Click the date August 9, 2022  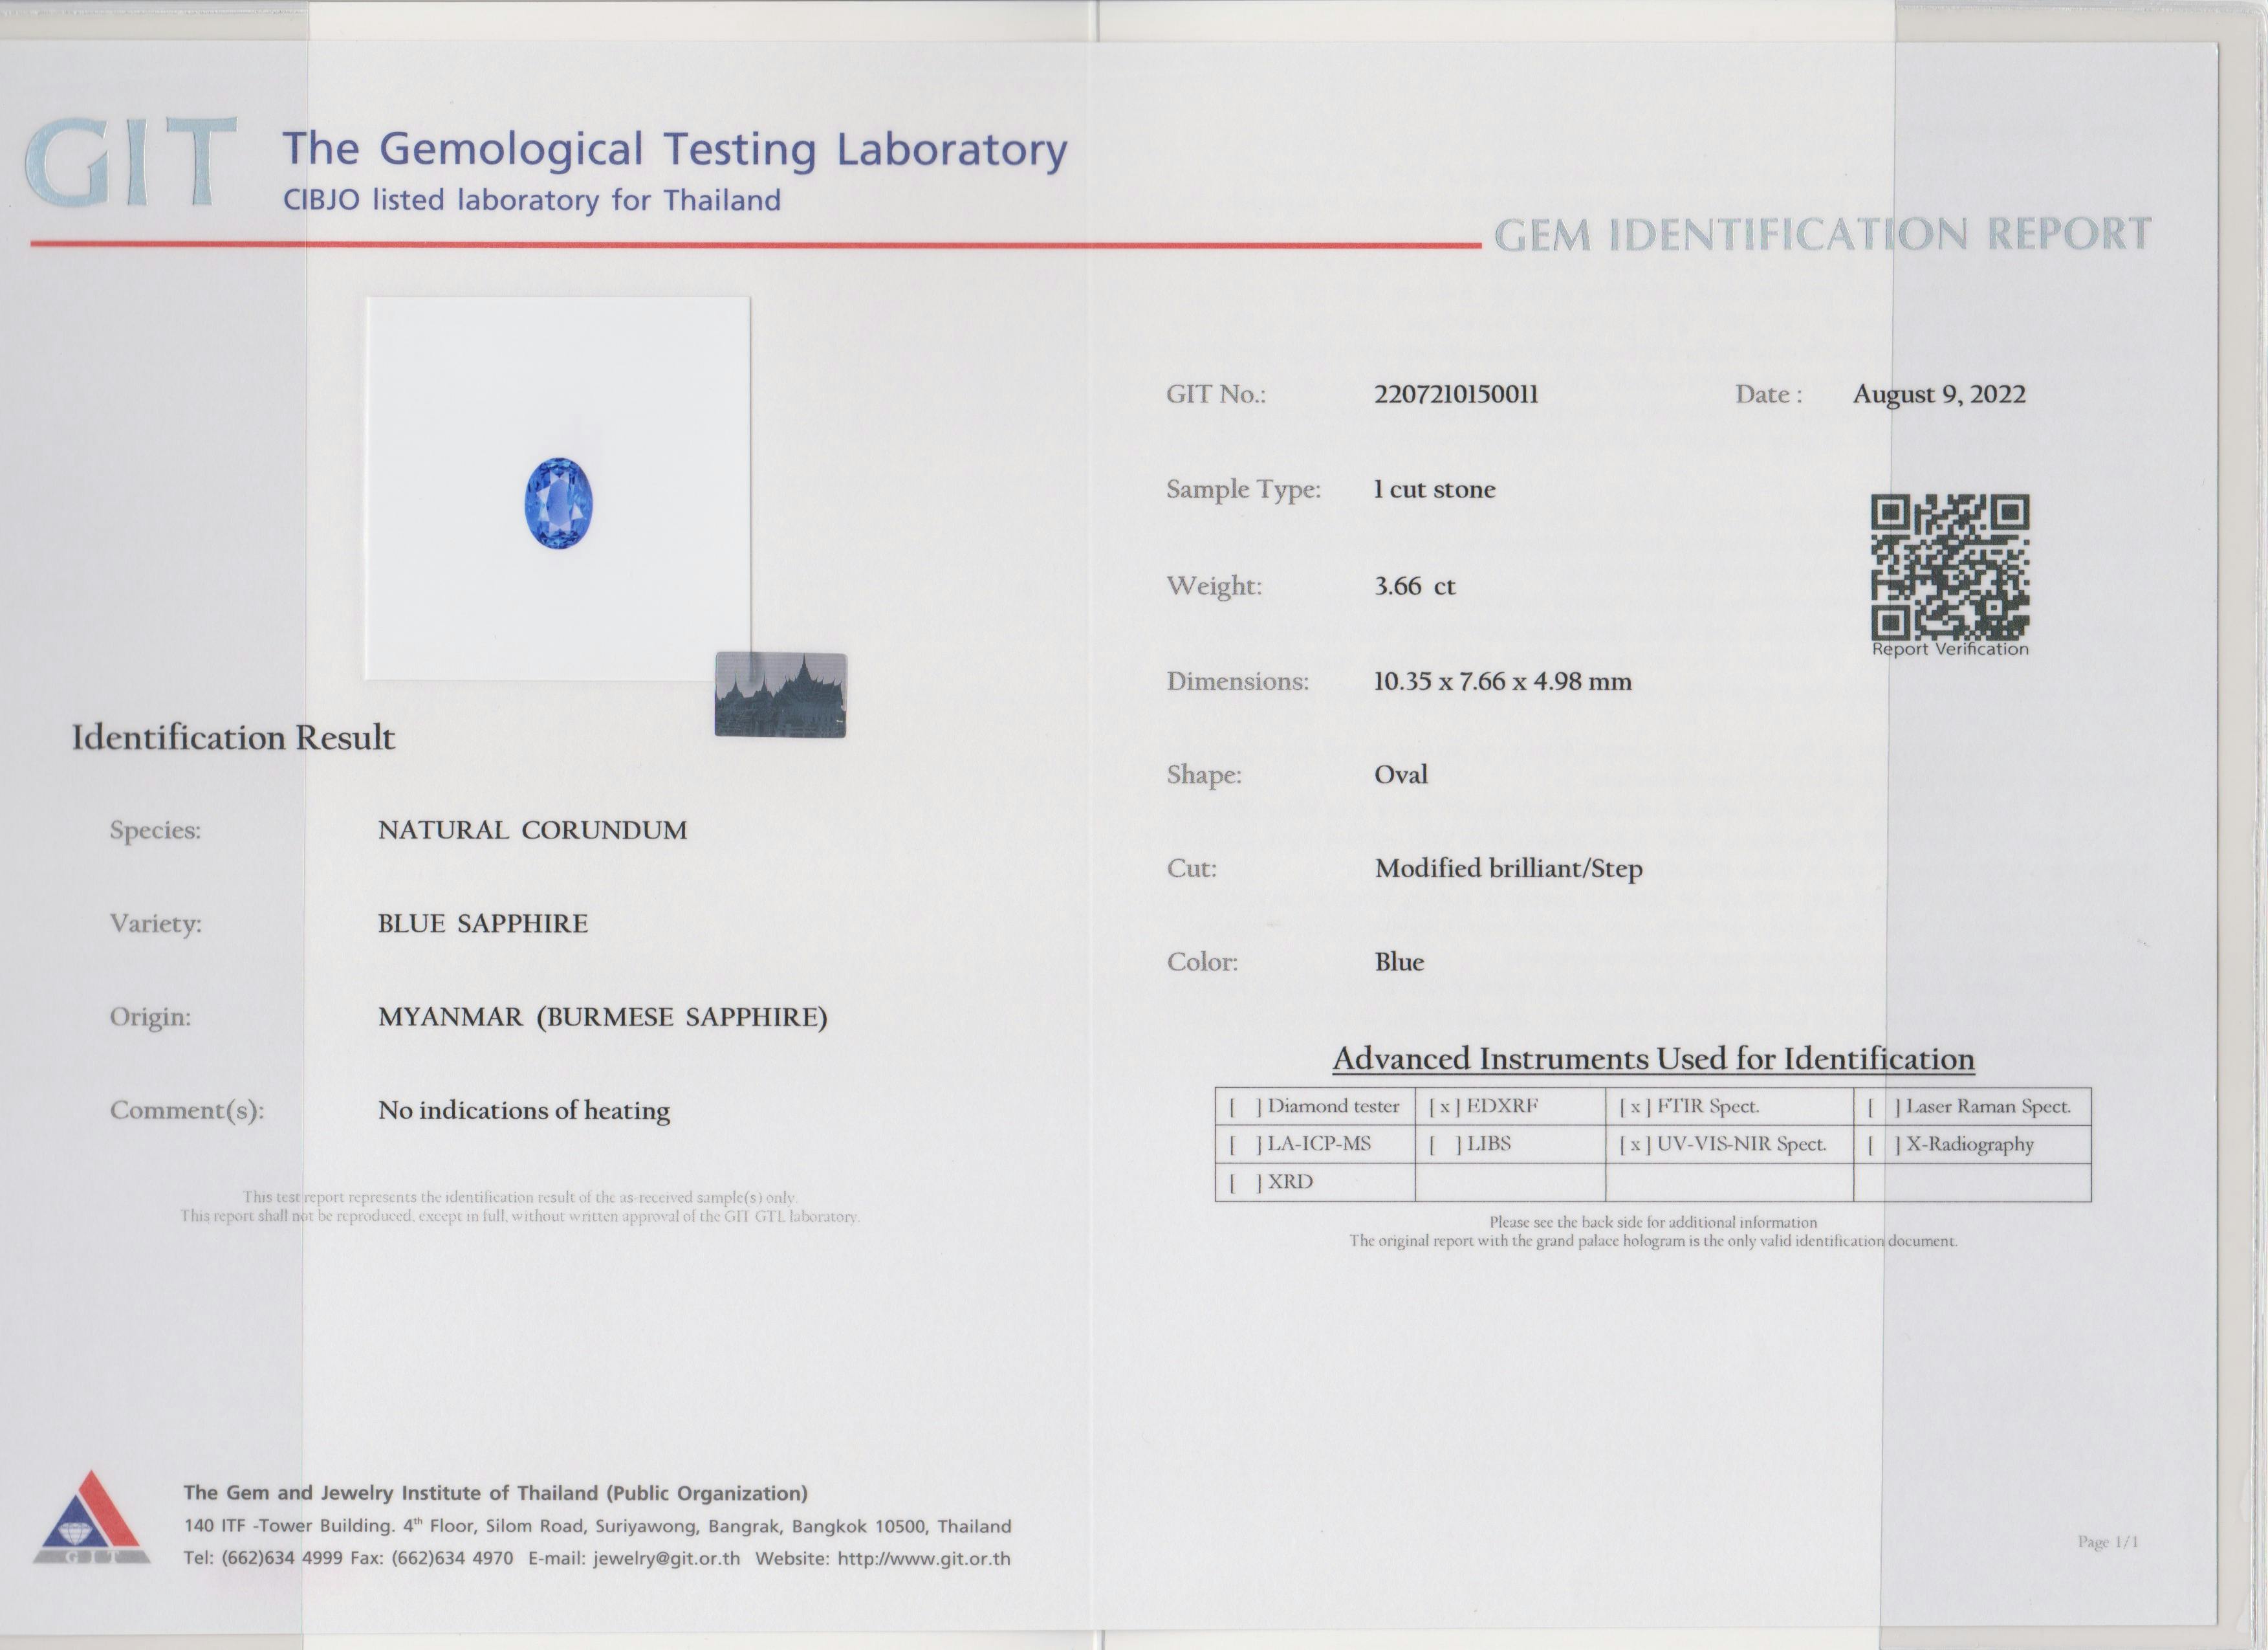[1938, 394]
